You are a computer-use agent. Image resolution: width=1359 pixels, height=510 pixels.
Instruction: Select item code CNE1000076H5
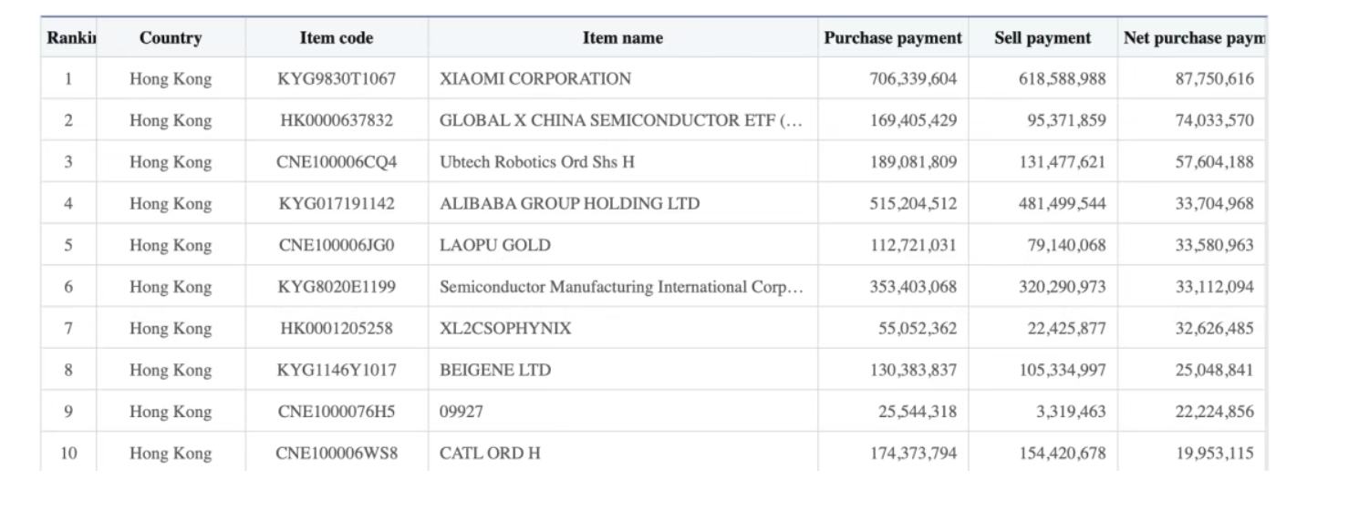coord(337,412)
